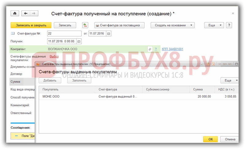Image resolution: width=245 pixels, height=149 pixels.
Task: Click the question mark beside Контрагент
Action: pyautogui.click(x=156, y=49)
